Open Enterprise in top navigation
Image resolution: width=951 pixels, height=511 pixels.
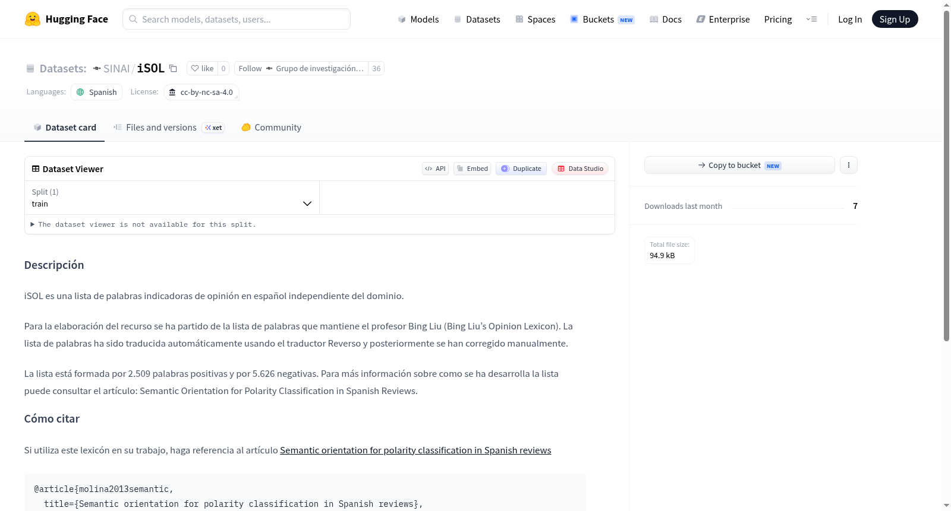coord(723,20)
